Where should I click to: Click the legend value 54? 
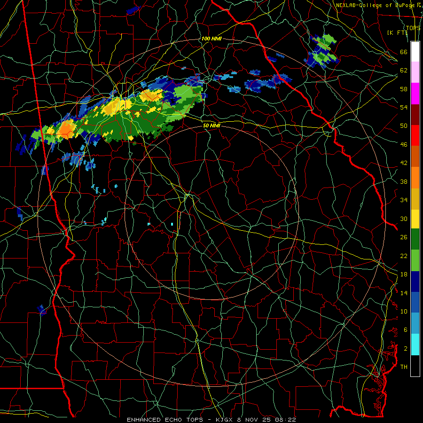(x=404, y=107)
